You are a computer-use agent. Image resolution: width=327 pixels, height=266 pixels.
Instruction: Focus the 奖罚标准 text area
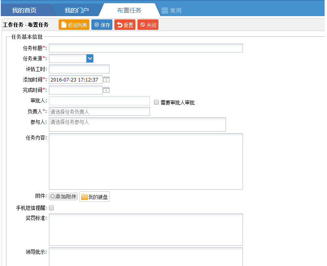146,230
